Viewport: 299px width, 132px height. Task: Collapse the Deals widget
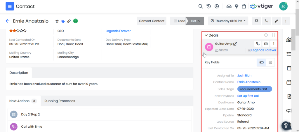[x=206, y=35]
